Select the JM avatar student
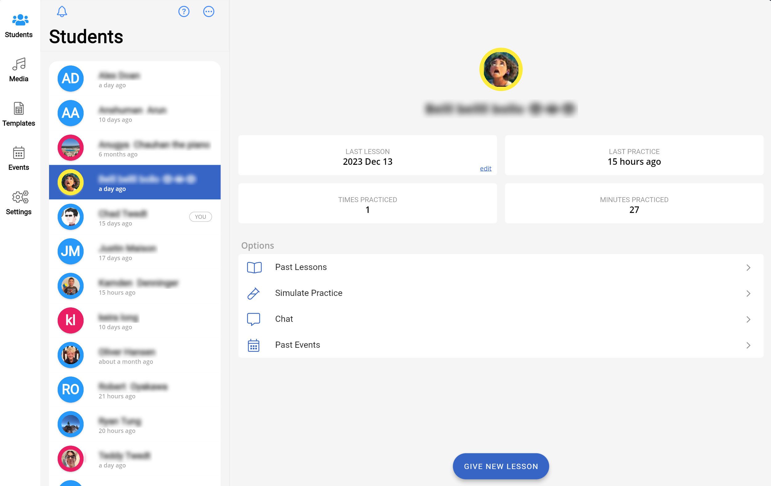 coord(135,251)
